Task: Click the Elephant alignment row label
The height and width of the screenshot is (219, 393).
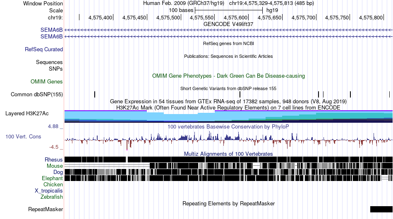Action: click(x=52, y=178)
